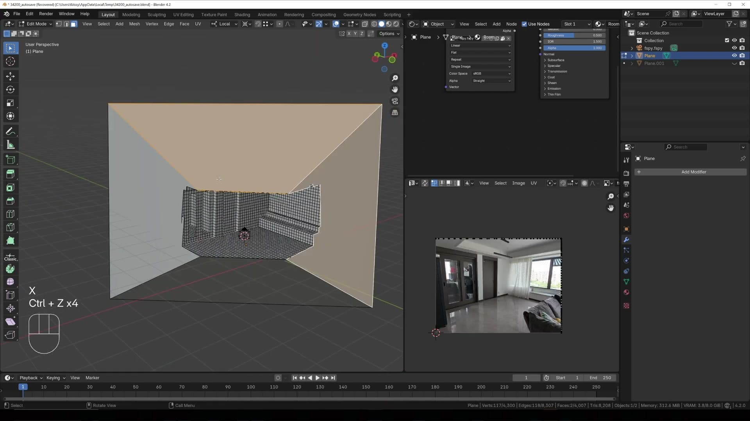Enable vertex select mode
This screenshot has height=421, width=750.
coord(59,24)
